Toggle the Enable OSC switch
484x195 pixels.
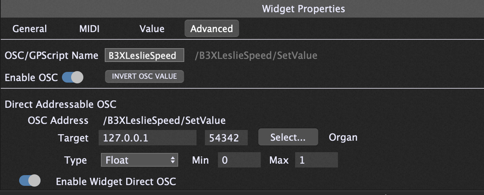(72, 77)
